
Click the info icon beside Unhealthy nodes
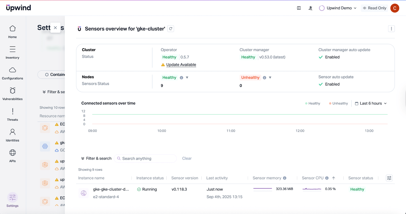pyautogui.click(x=264, y=78)
